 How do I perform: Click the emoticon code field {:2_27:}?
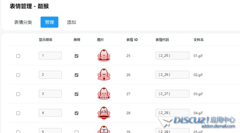[x=172, y=94]
